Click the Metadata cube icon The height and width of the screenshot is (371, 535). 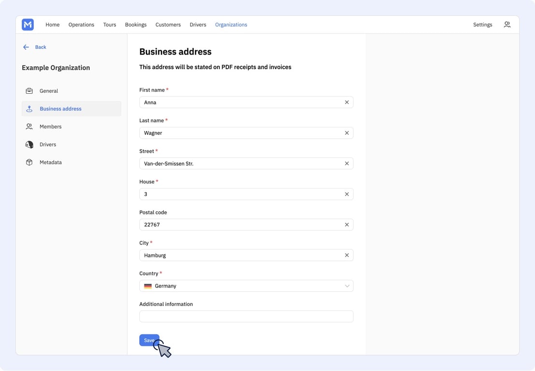point(29,162)
